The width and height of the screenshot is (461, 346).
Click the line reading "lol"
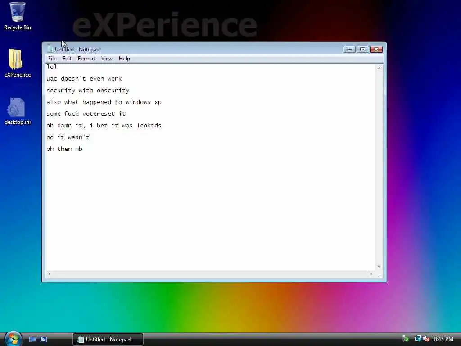[x=51, y=67]
